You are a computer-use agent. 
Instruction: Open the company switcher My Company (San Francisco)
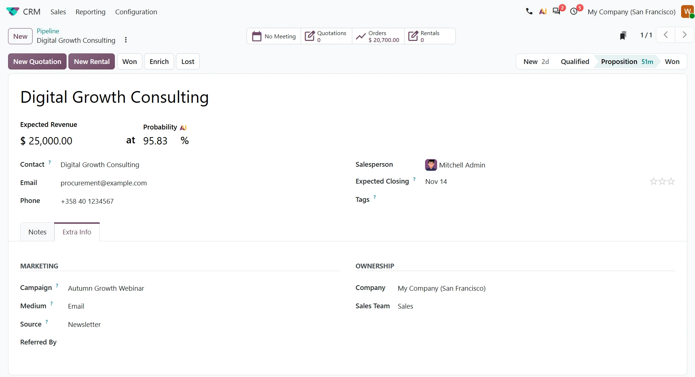click(631, 12)
